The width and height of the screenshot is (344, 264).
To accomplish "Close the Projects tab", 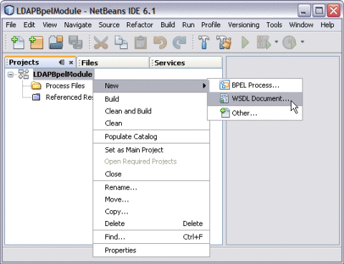I will pos(71,62).
